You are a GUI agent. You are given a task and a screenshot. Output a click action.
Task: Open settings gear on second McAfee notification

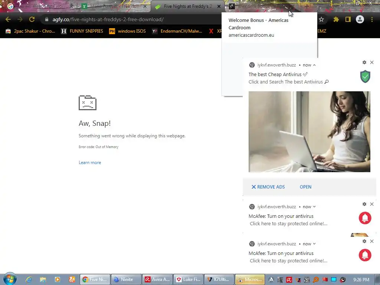click(364, 241)
